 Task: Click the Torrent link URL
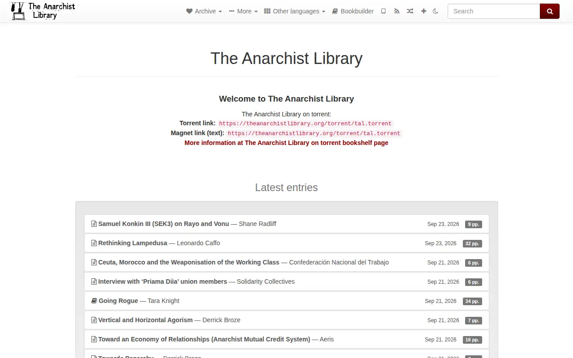(305, 124)
